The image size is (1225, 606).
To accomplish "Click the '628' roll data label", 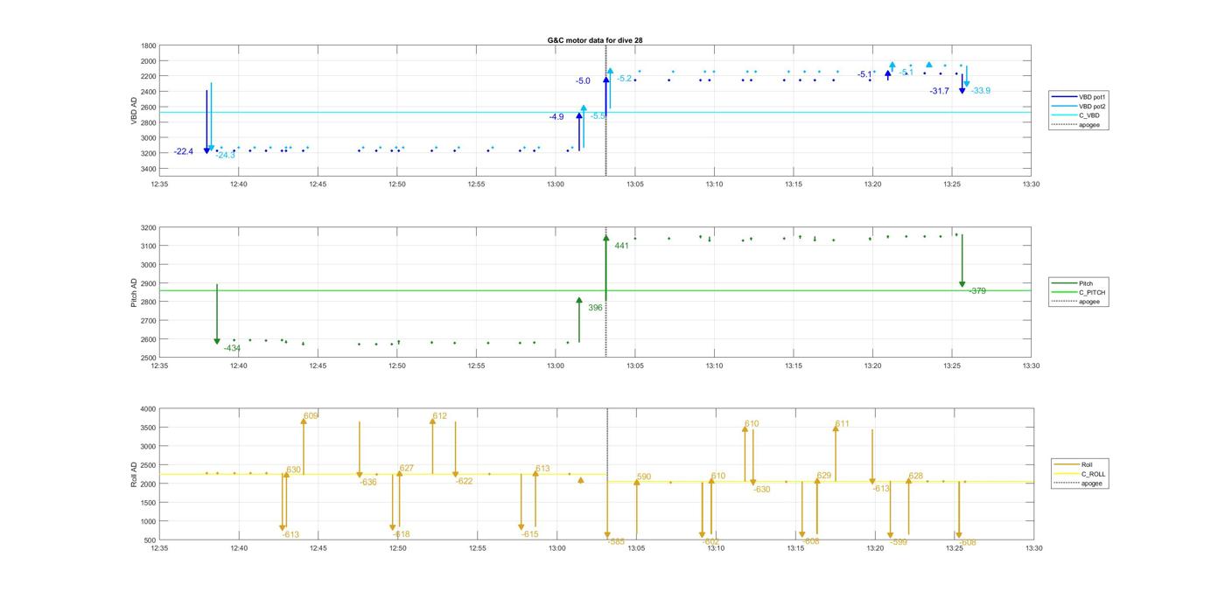I will pyautogui.click(x=916, y=477).
